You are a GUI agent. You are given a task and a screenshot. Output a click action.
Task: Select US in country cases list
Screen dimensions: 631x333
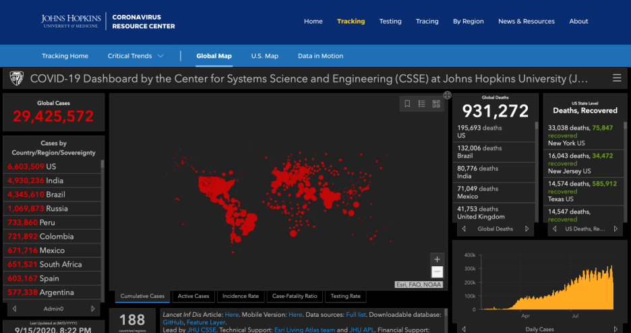pyautogui.click(x=52, y=166)
